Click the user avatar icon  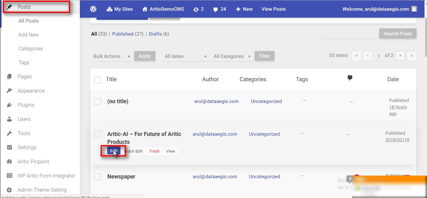(414, 9)
